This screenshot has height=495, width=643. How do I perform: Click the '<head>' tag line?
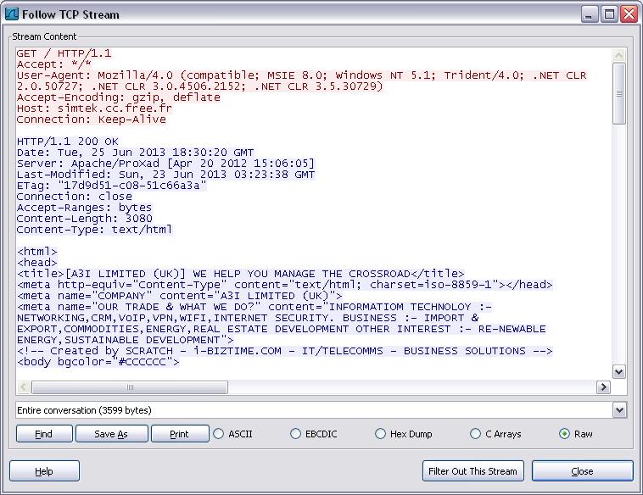pos(37,263)
